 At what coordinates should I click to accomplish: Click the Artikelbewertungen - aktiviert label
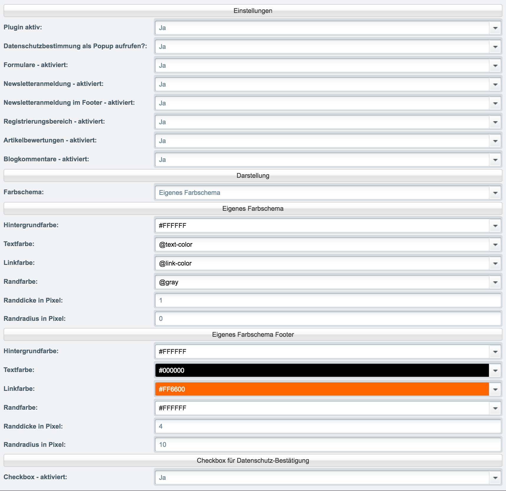(50, 140)
